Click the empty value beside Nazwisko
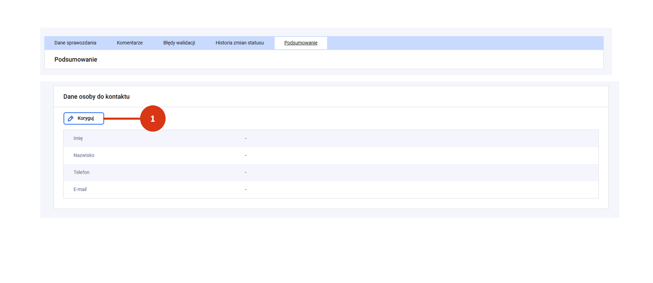The width and height of the screenshot is (653, 283). [x=245, y=155]
